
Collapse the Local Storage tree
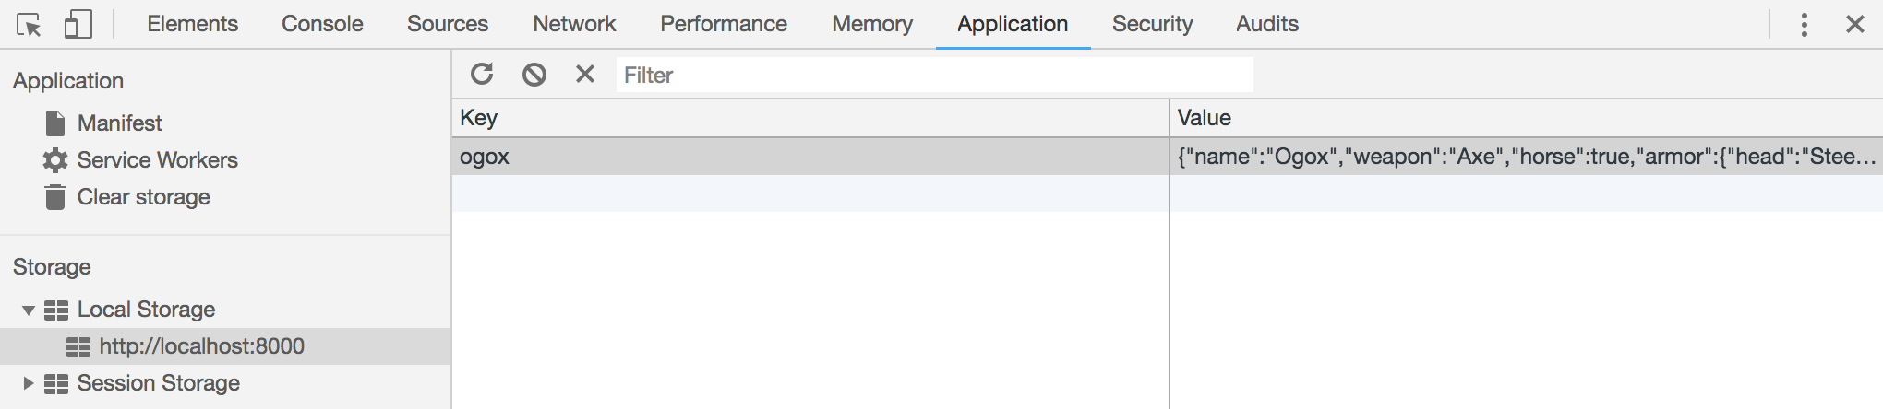click(29, 310)
